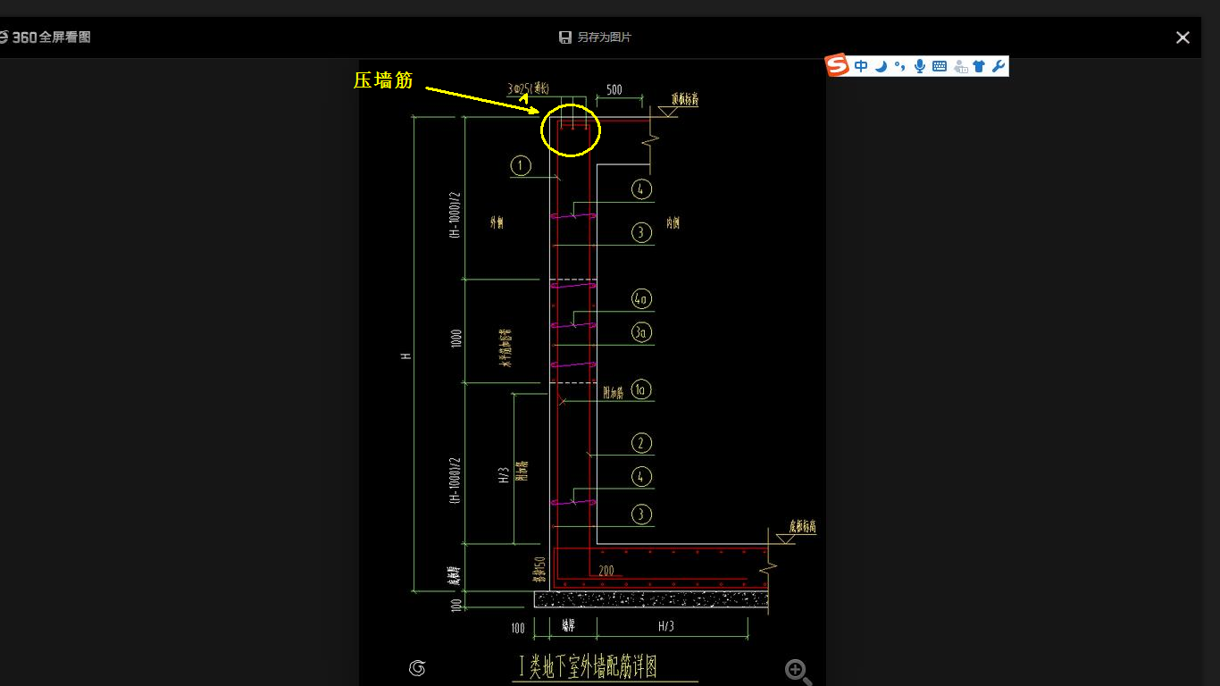Click the save-as-image button
Image resolution: width=1220 pixels, height=686 pixels.
595,38
